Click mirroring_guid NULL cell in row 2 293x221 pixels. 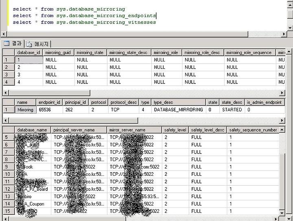click(x=59, y=67)
